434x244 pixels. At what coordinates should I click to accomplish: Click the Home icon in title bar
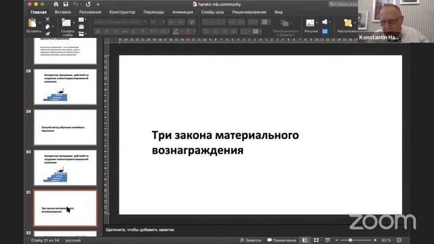pyautogui.click(x=56, y=4)
